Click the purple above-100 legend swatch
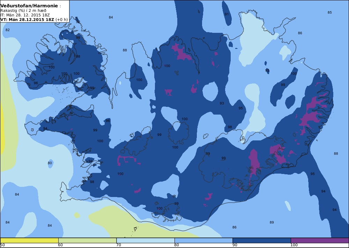 coord(320,240)
